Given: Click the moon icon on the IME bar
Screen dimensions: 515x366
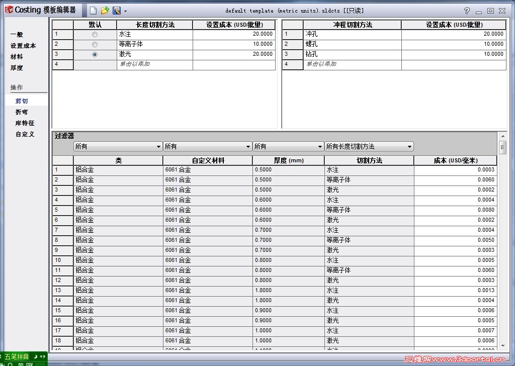Looking at the screenshot, I should click(35, 356).
